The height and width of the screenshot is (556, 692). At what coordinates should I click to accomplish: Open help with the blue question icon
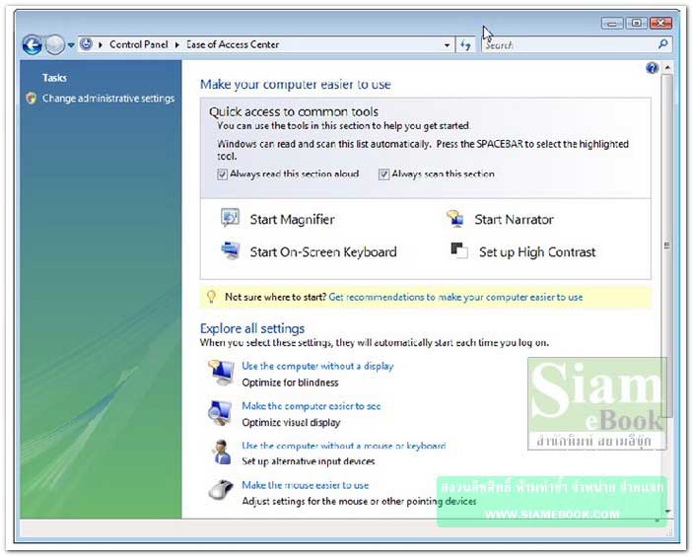[652, 68]
